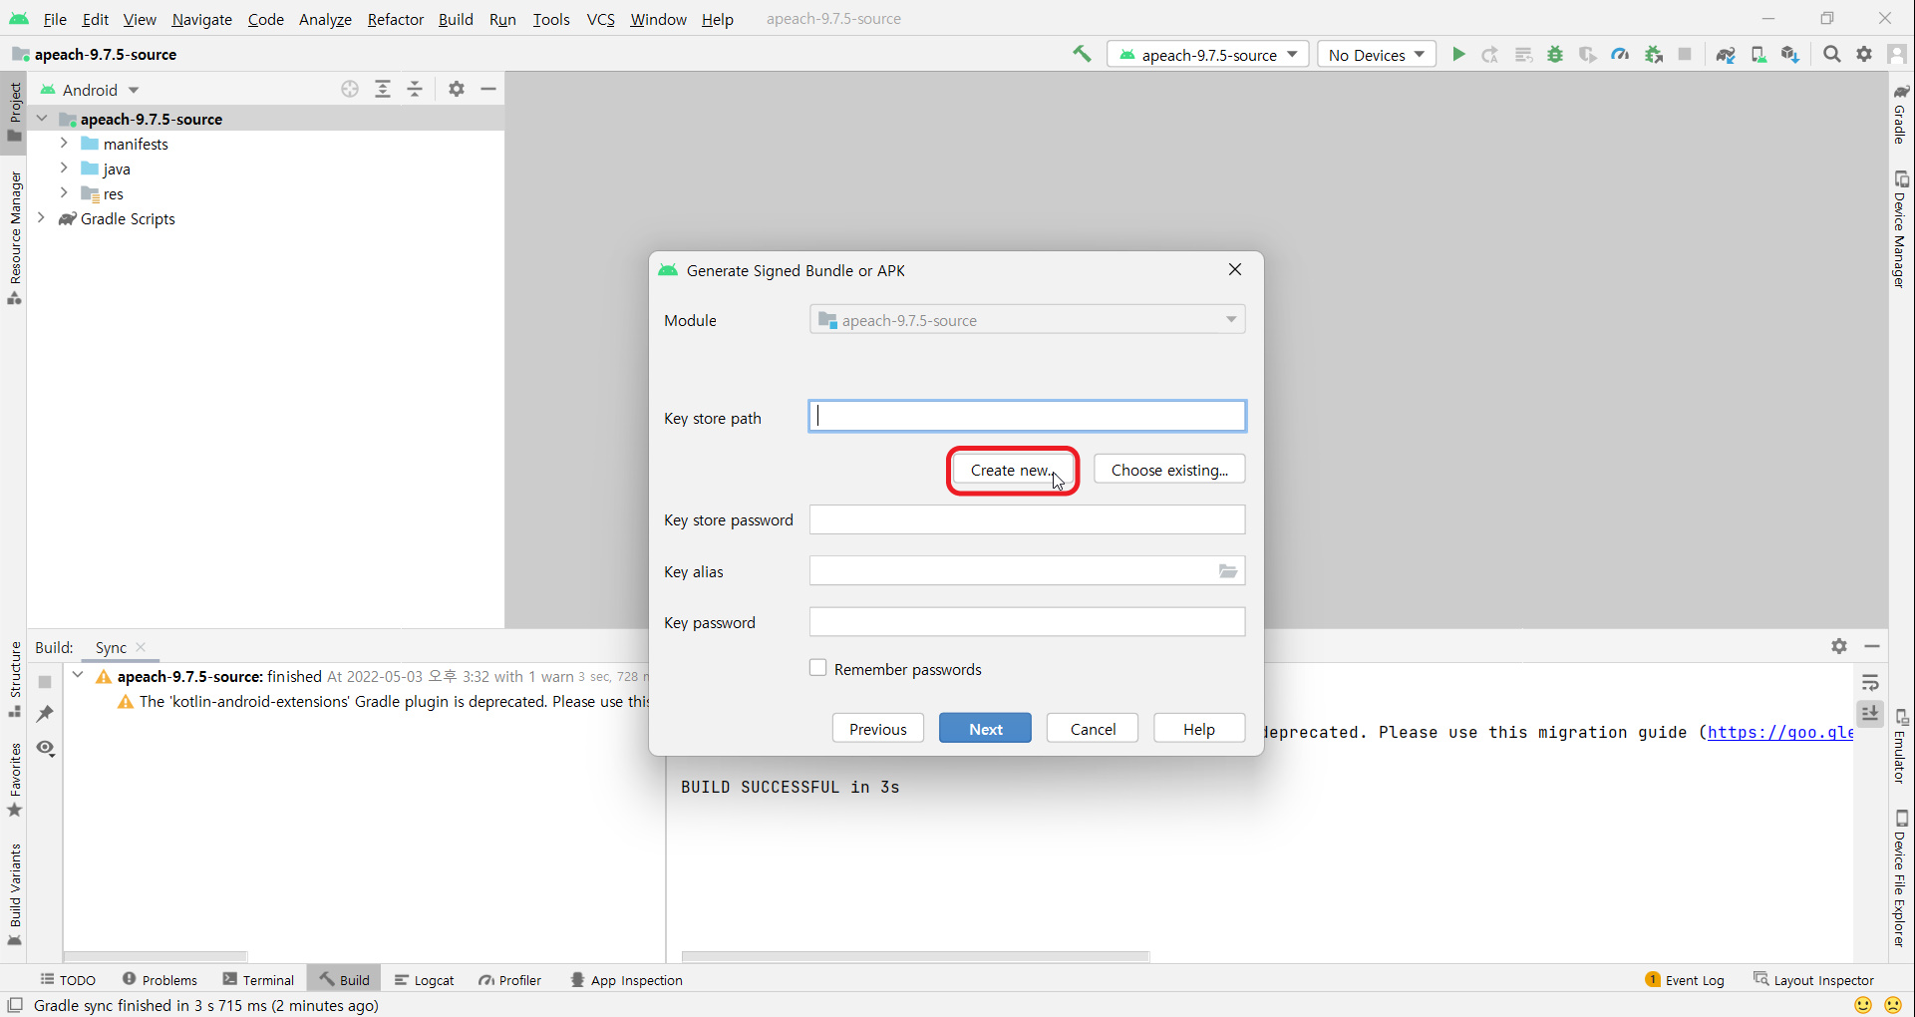Expand the java folder
The height and width of the screenshot is (1017, 1915).
click(64, 169)
